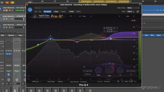
Task: Go to the next preset with the right arrow
Action: click(x=40, y=11)
